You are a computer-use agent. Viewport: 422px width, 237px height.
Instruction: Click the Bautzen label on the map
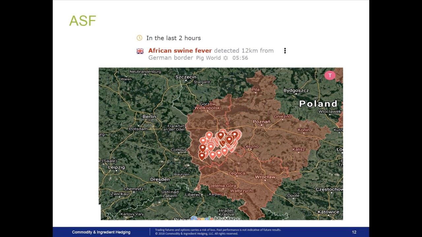[x=182, y=174]
